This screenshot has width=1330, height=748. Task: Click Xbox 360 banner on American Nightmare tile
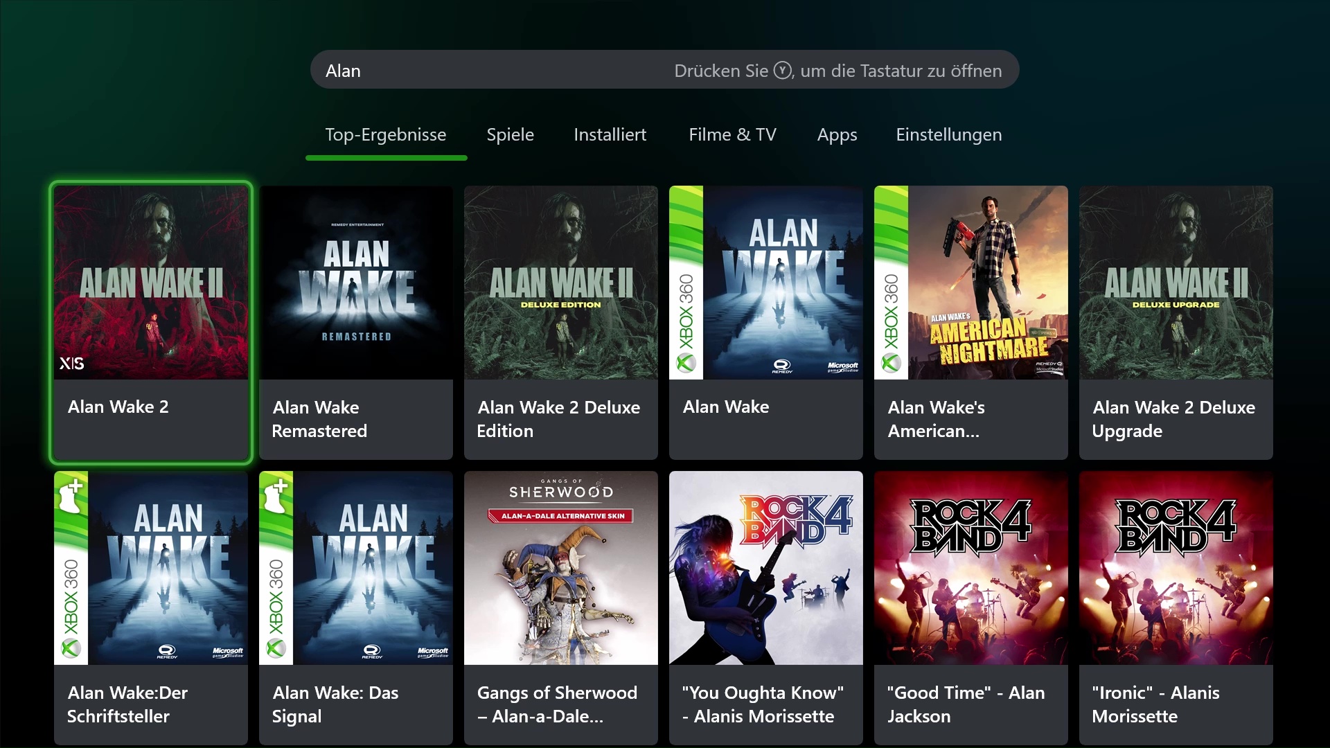(x=891, y=283)
